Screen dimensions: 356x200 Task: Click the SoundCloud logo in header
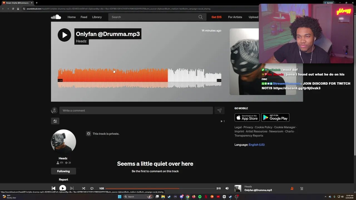pos(56,17)
